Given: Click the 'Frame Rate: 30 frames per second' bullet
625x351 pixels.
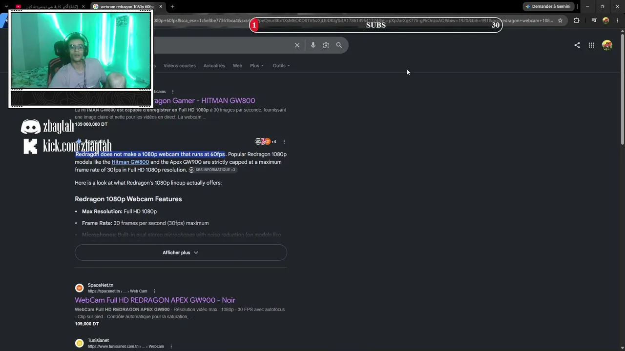Looking at the screenshot, I should click(145, 223).
